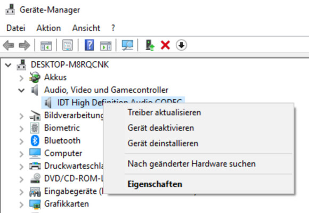
Task: Collapse the DESKTOP-M8RQCNK root node
Action: (8, 65)
